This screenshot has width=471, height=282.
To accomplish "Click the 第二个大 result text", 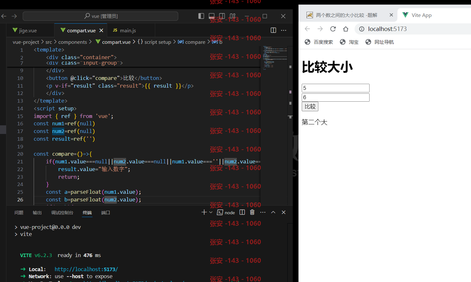I will (315, 122).
